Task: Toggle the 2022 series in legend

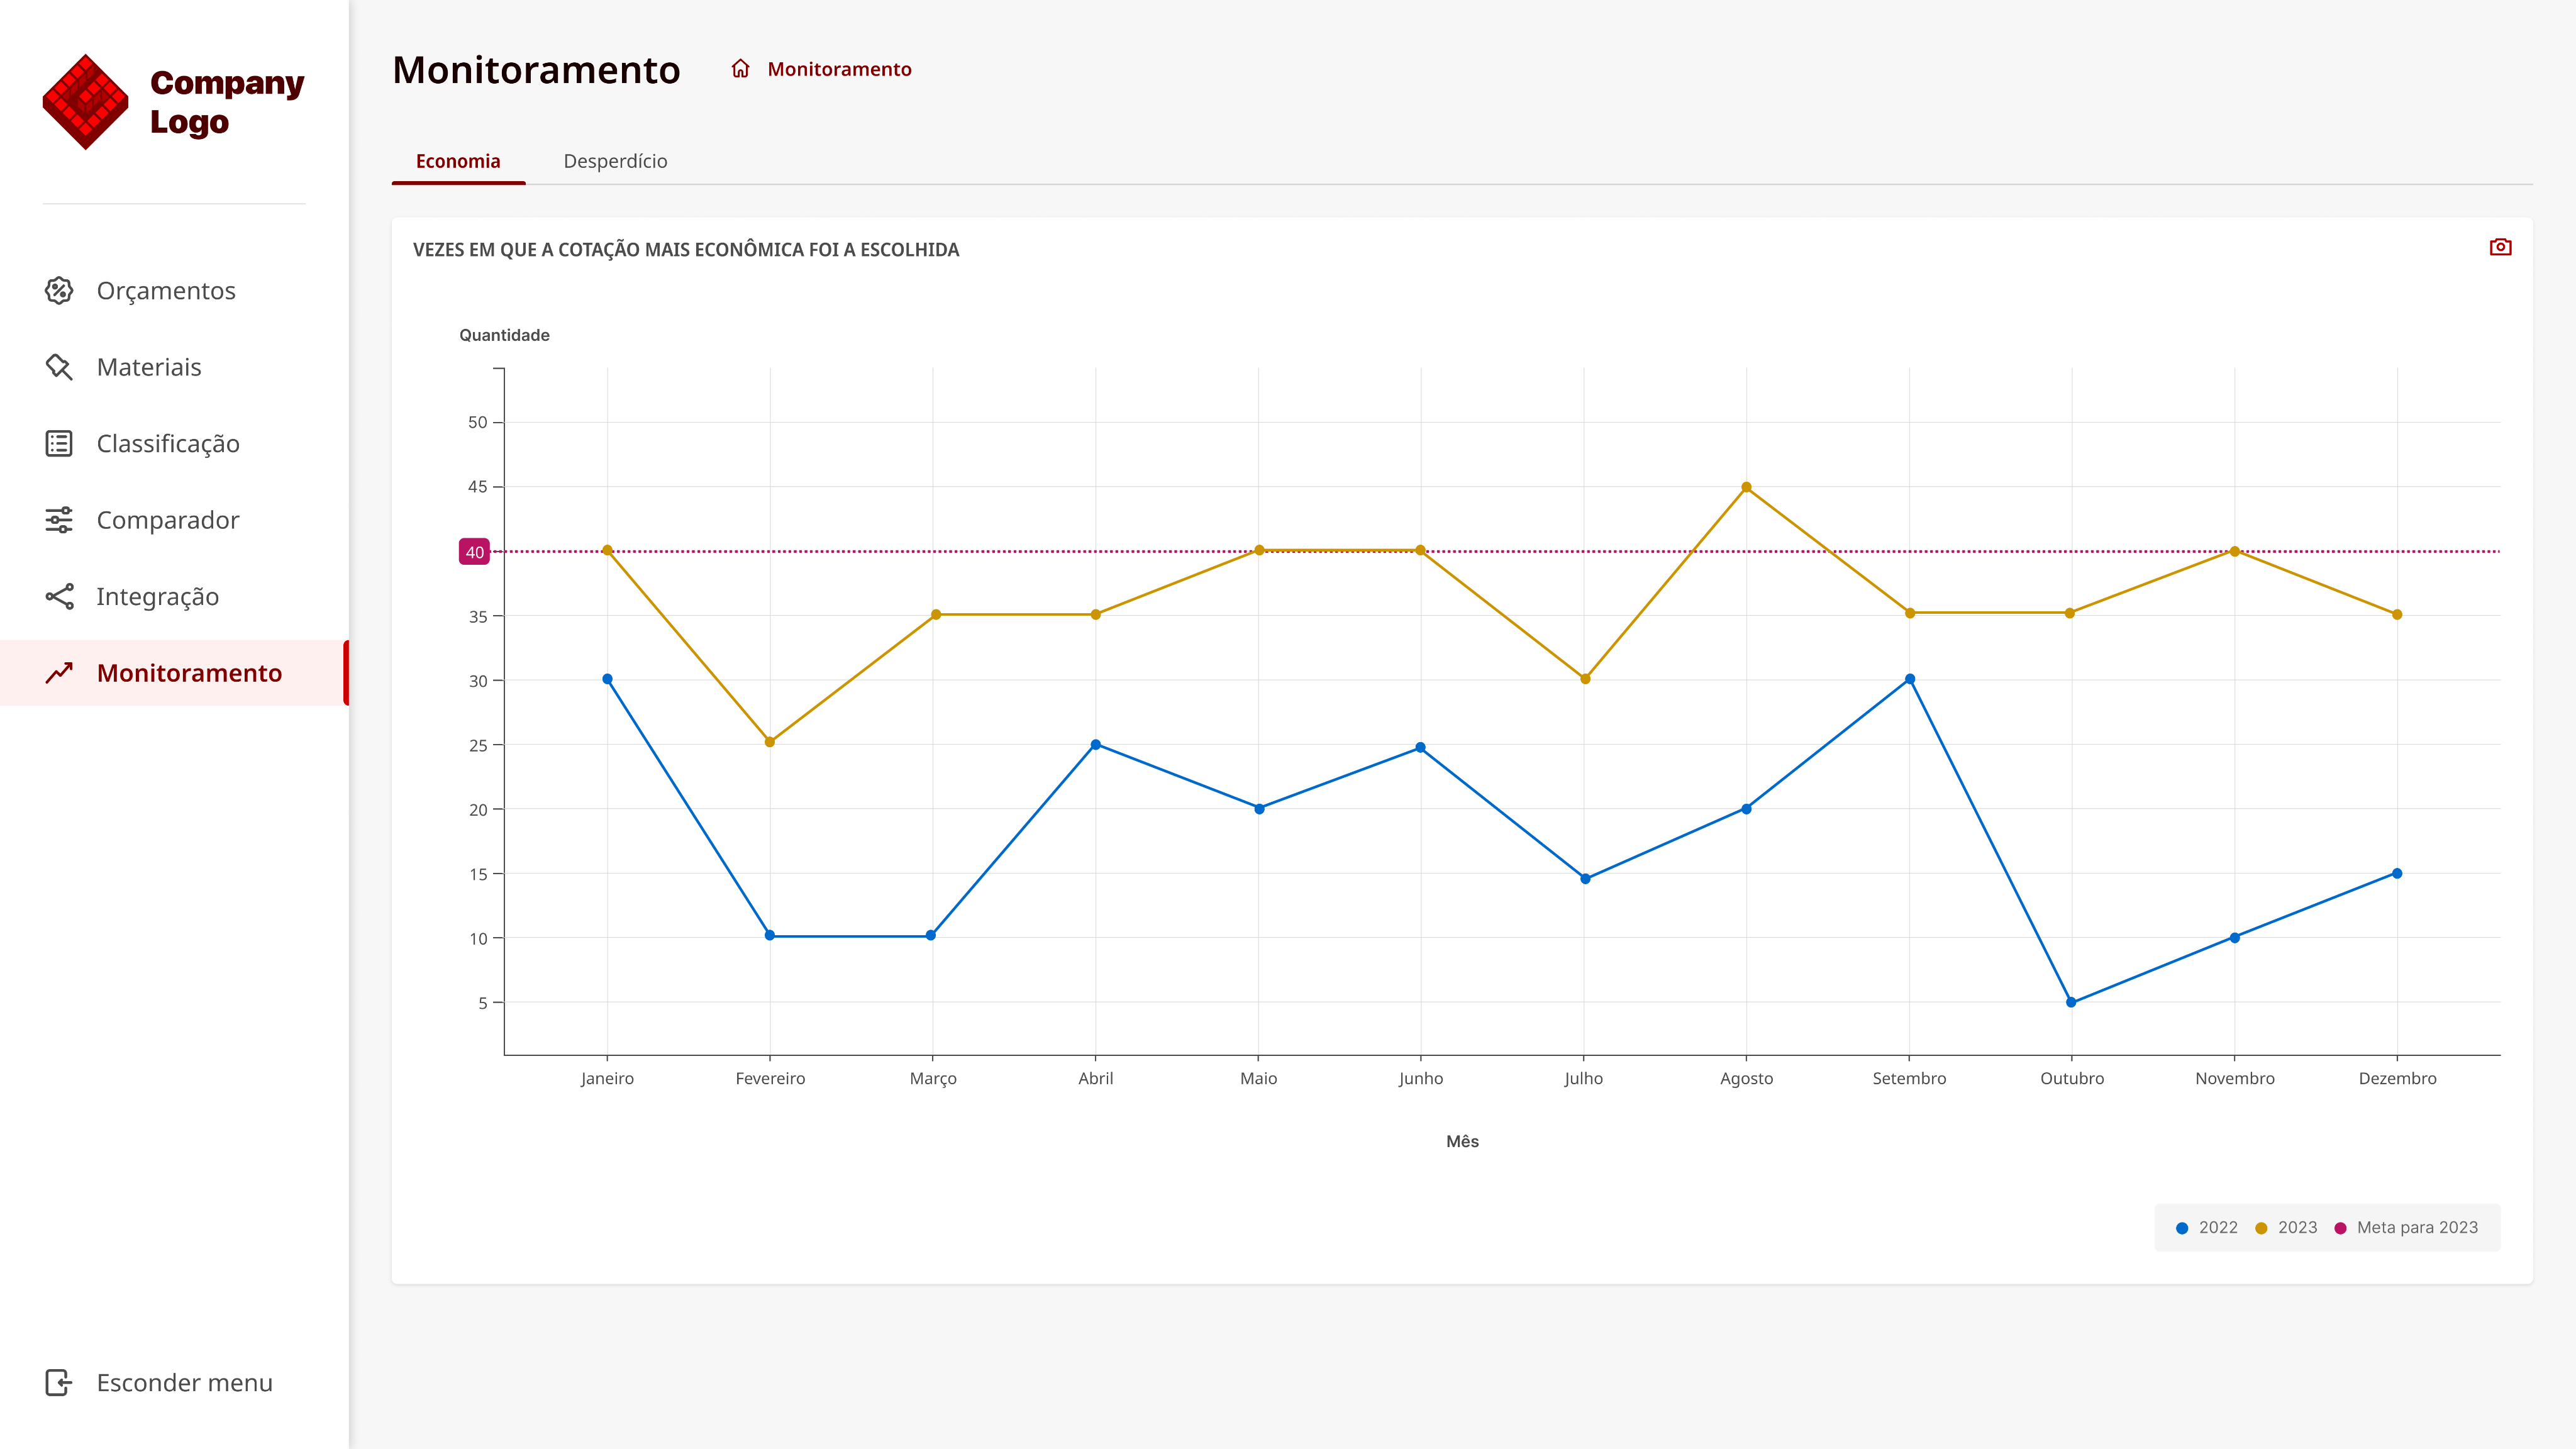Action: [x=2207, y=1228]
